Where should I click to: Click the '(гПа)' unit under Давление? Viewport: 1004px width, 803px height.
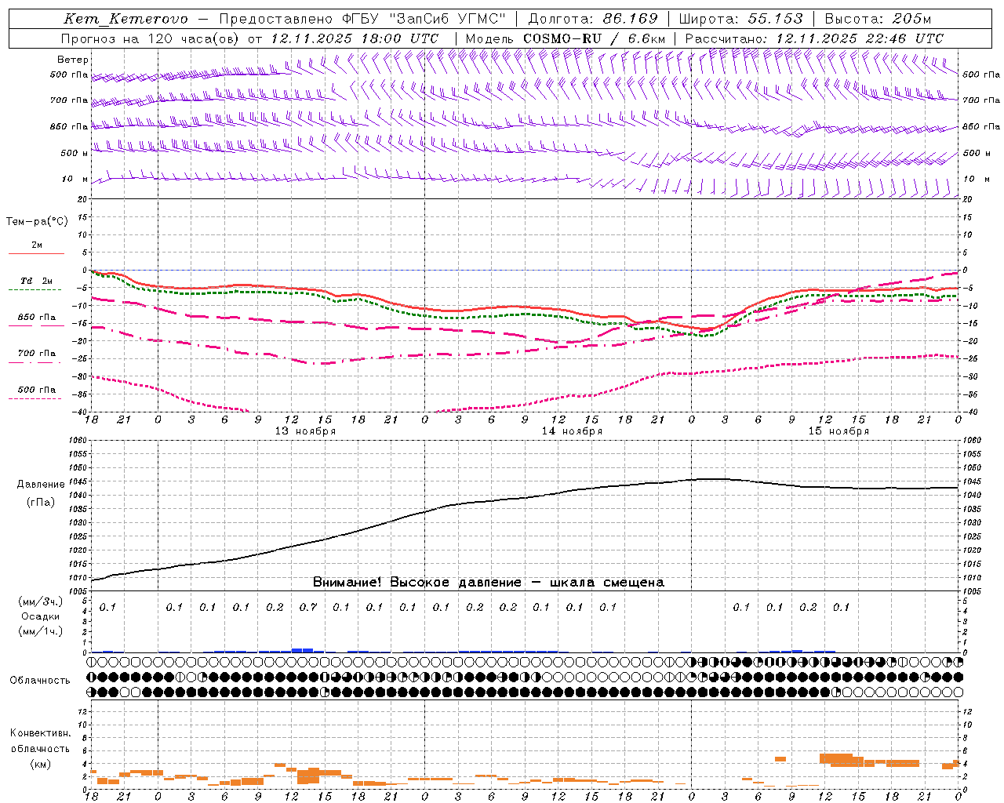click(x=41, y=502)
